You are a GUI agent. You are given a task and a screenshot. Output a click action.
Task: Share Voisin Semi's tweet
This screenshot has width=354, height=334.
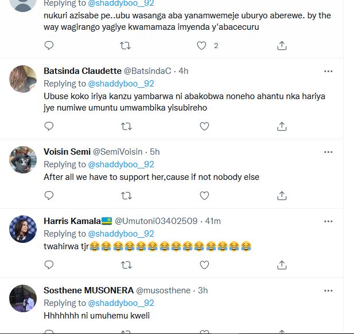click(x=282, y=195)
